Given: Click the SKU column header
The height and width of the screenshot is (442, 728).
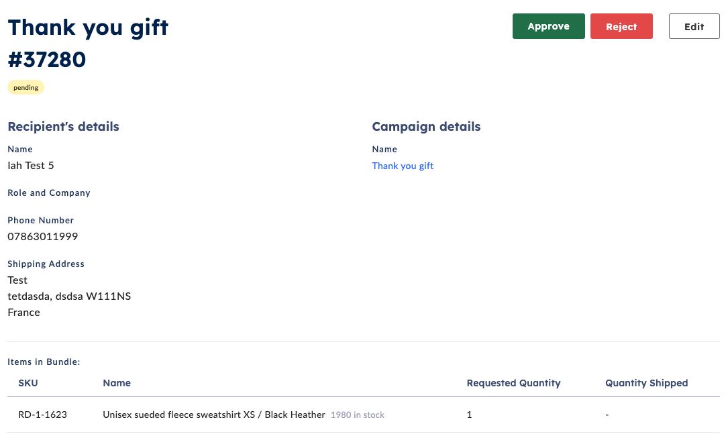Looking at the screenshot, I should [x=28, y=383].
